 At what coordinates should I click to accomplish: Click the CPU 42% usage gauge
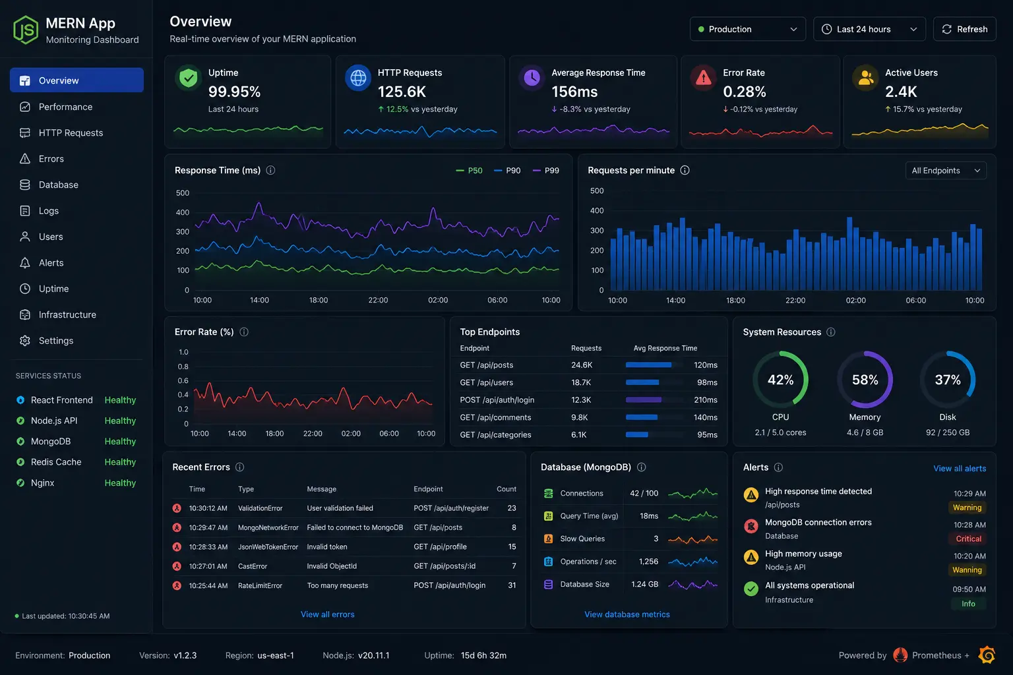point(781,380)
